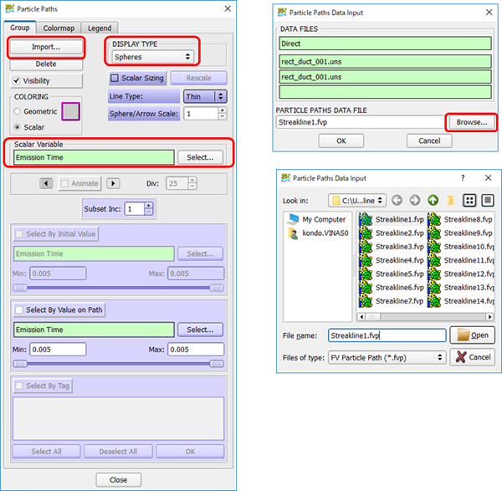Screen dimensions: 502x491
Task: Go forward in the file browser
Action: [414, 201]
